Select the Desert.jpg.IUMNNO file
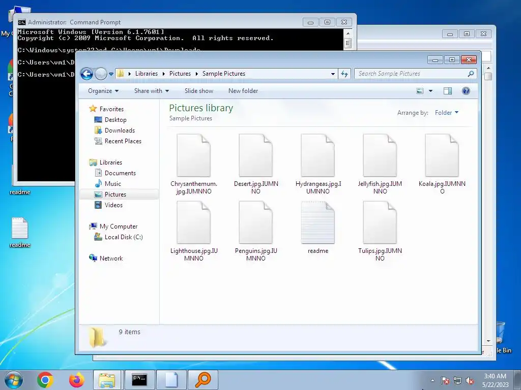The image size is (521, 390). [256, 164]
